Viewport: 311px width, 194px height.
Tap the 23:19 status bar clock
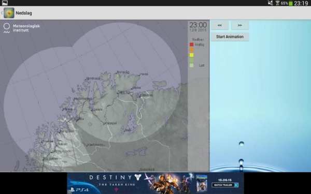click(x=301, y=3)
